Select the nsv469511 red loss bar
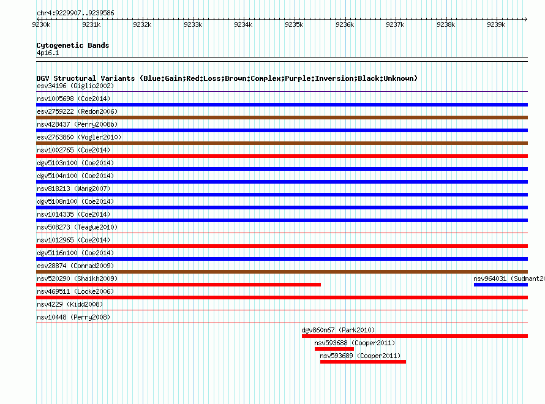The image size is (545, 404). click(x=282, y=297)
